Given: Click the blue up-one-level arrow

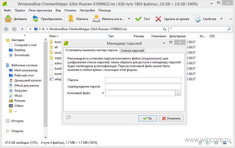Looking at the screenshot, I should pos(22,29).
